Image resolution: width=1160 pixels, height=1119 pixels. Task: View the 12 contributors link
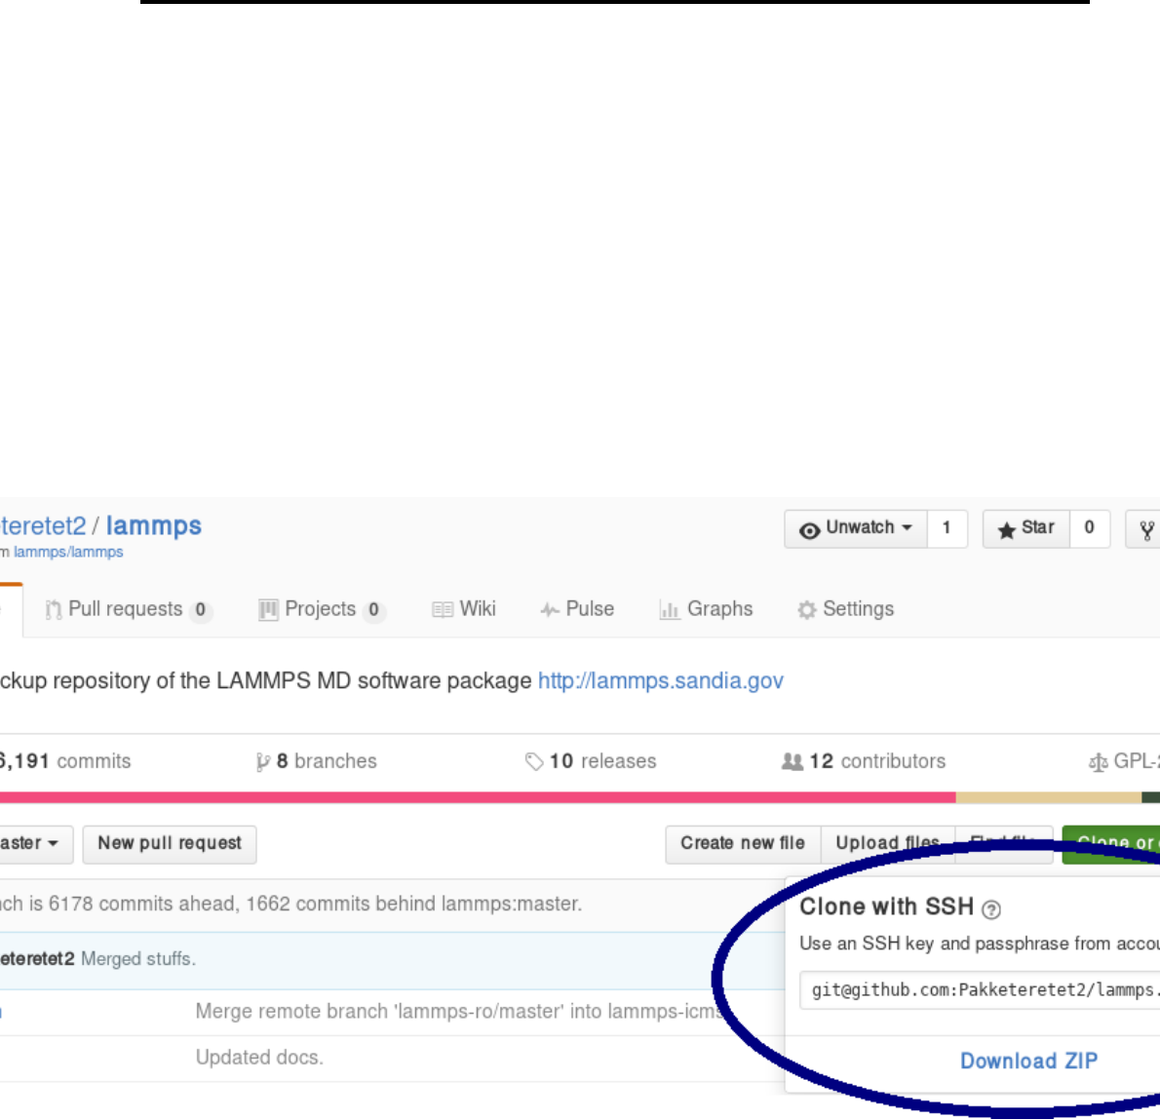coord(864,761)
